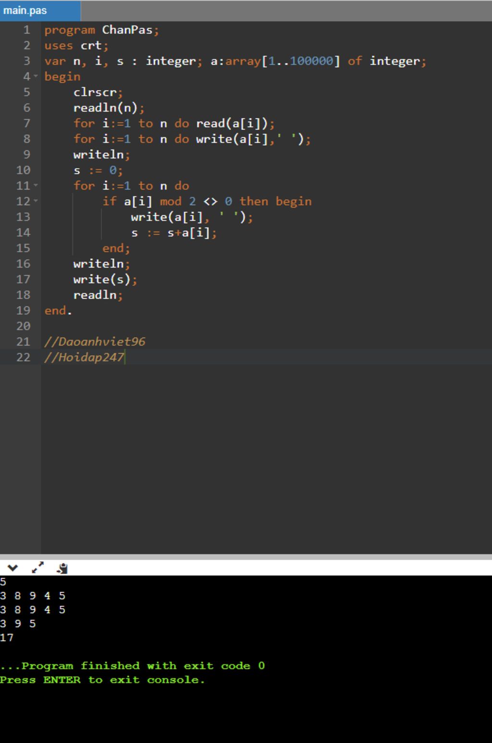
Task: Click the array bound 100000 on line 3
Action: [311, 61]
